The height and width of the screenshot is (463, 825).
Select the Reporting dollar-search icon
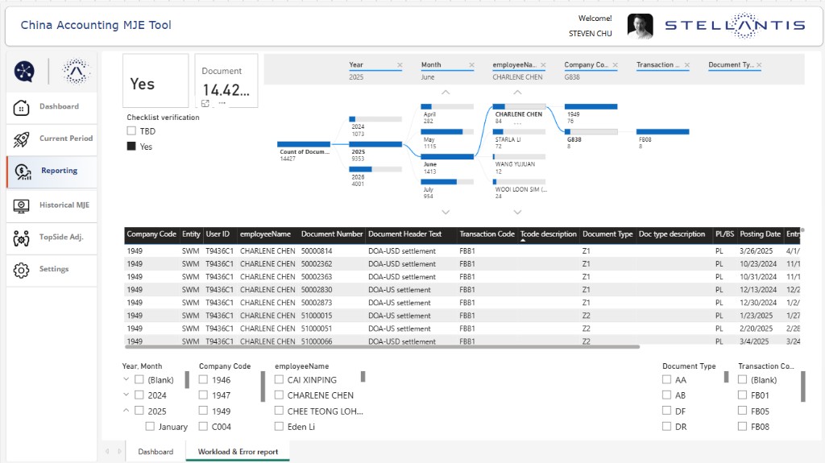pyautogui.click(x=23, y=172)
